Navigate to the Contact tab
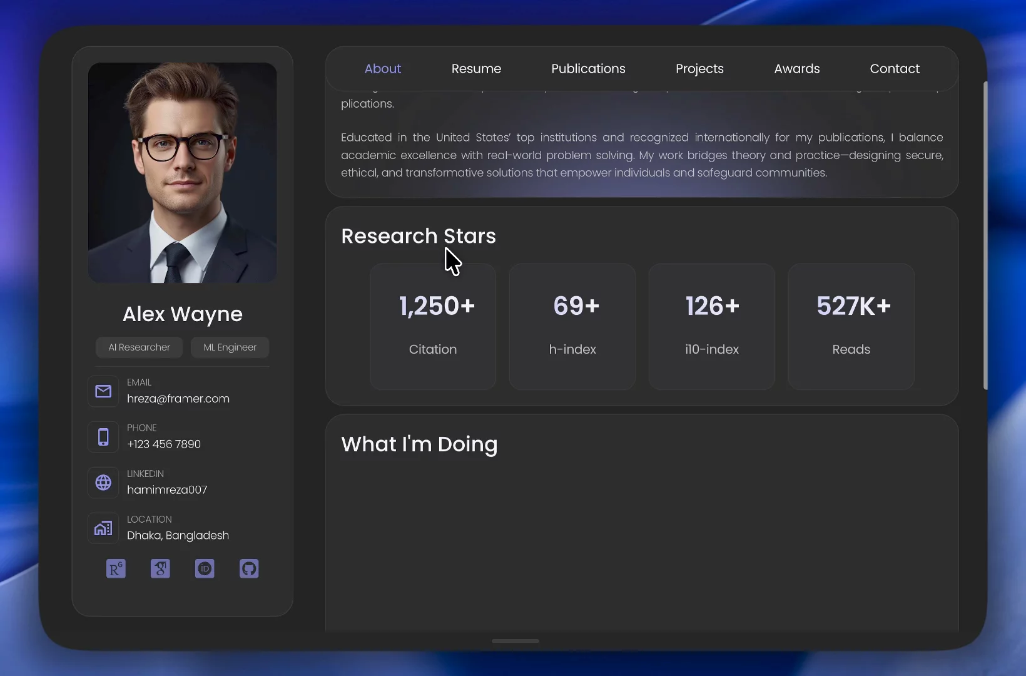The width and height of the screenshot is (1026, 676). 895,69
